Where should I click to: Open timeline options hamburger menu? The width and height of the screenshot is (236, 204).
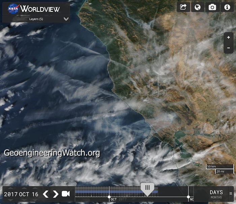[x=231, y=194]
